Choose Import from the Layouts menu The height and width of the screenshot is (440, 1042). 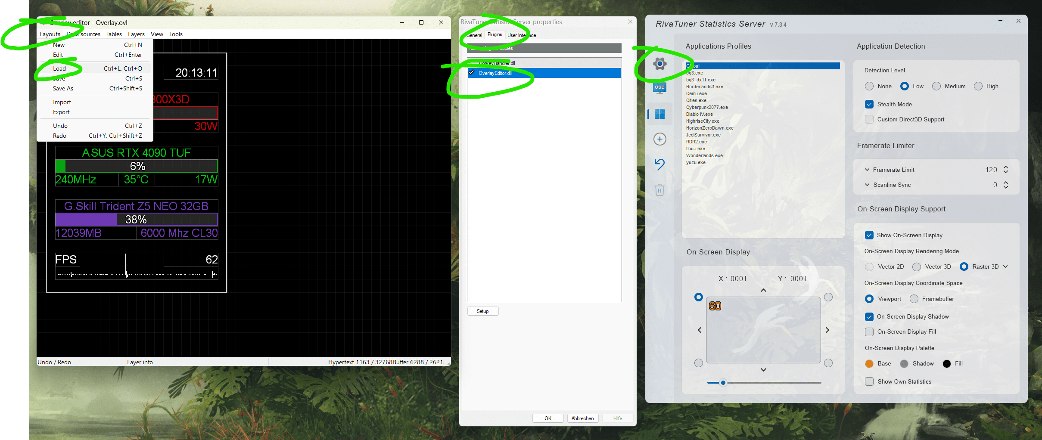click(95, 102)
